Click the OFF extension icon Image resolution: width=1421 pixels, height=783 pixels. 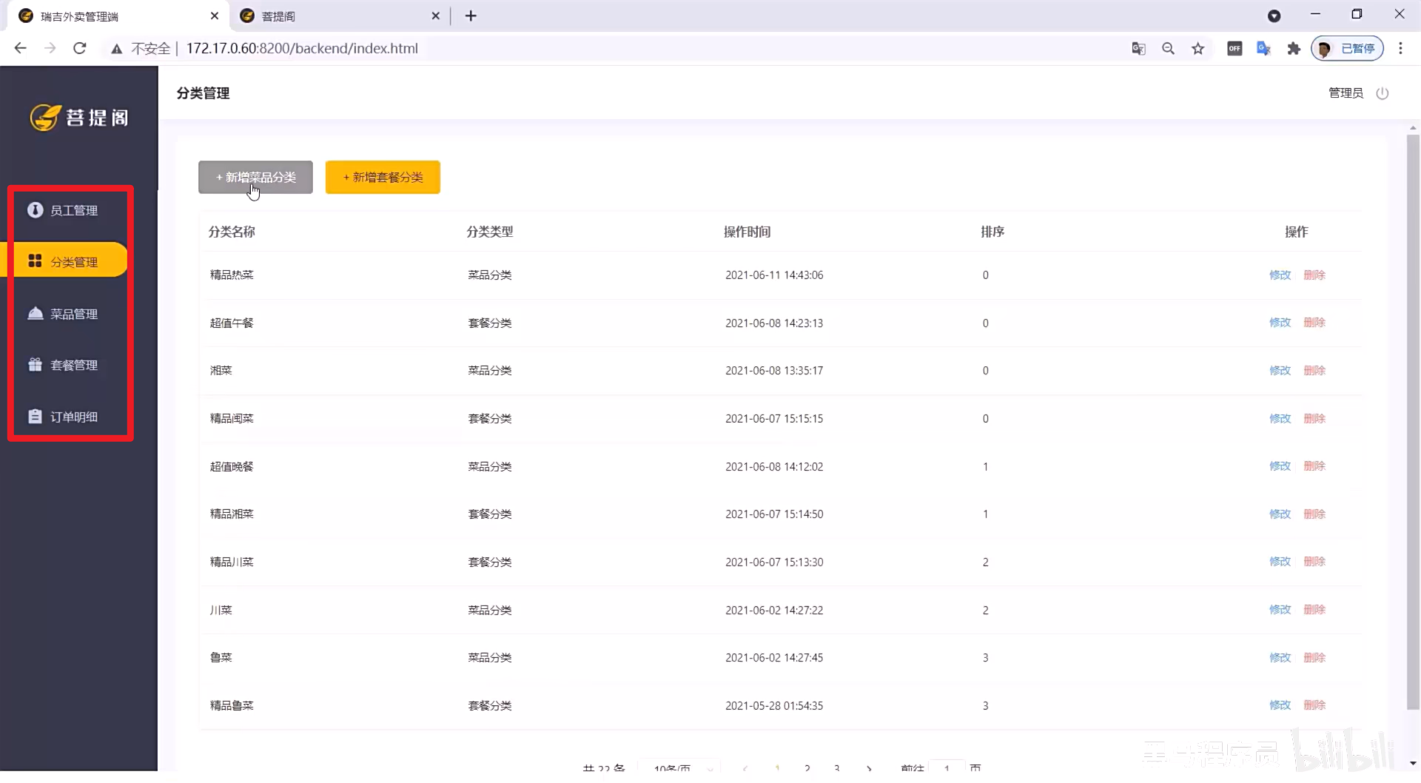coord(1234,49)
